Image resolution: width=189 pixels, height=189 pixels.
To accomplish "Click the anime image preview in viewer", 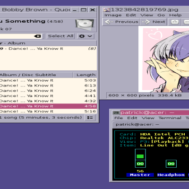I will pyautogui.click(x=164, y=59).
